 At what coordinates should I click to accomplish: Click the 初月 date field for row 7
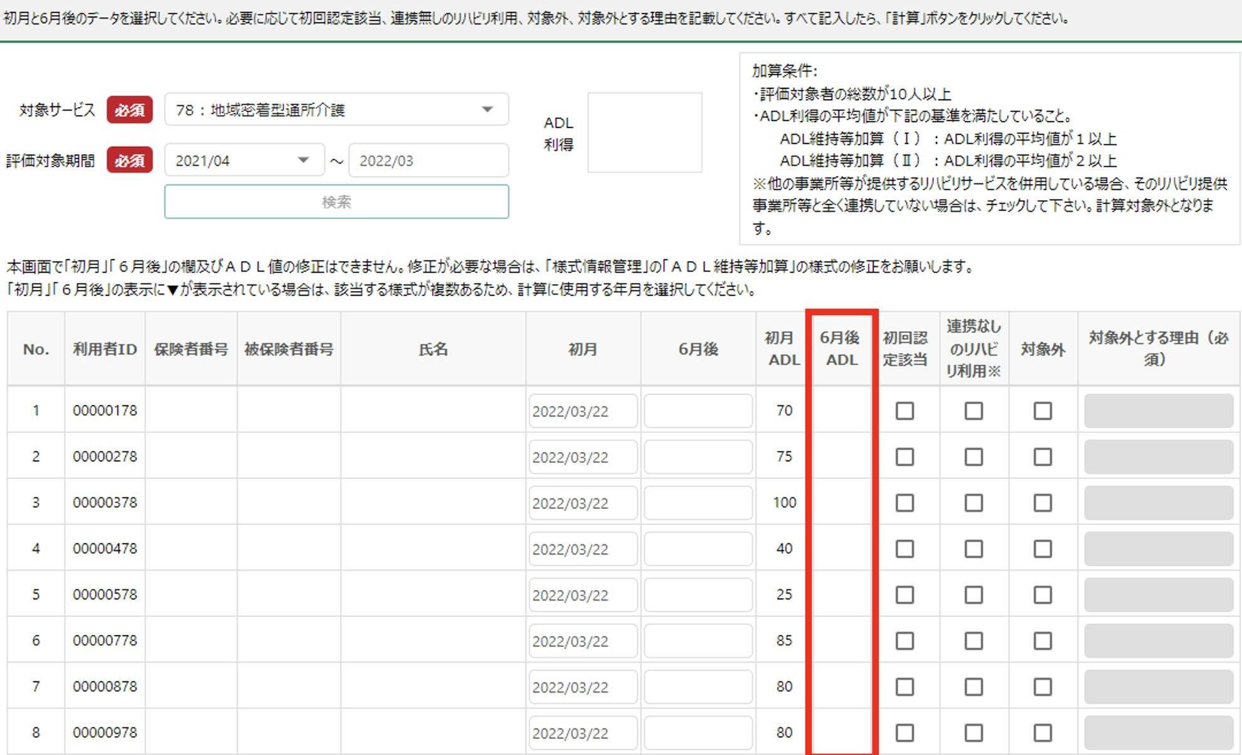click(x=583, y=687)
